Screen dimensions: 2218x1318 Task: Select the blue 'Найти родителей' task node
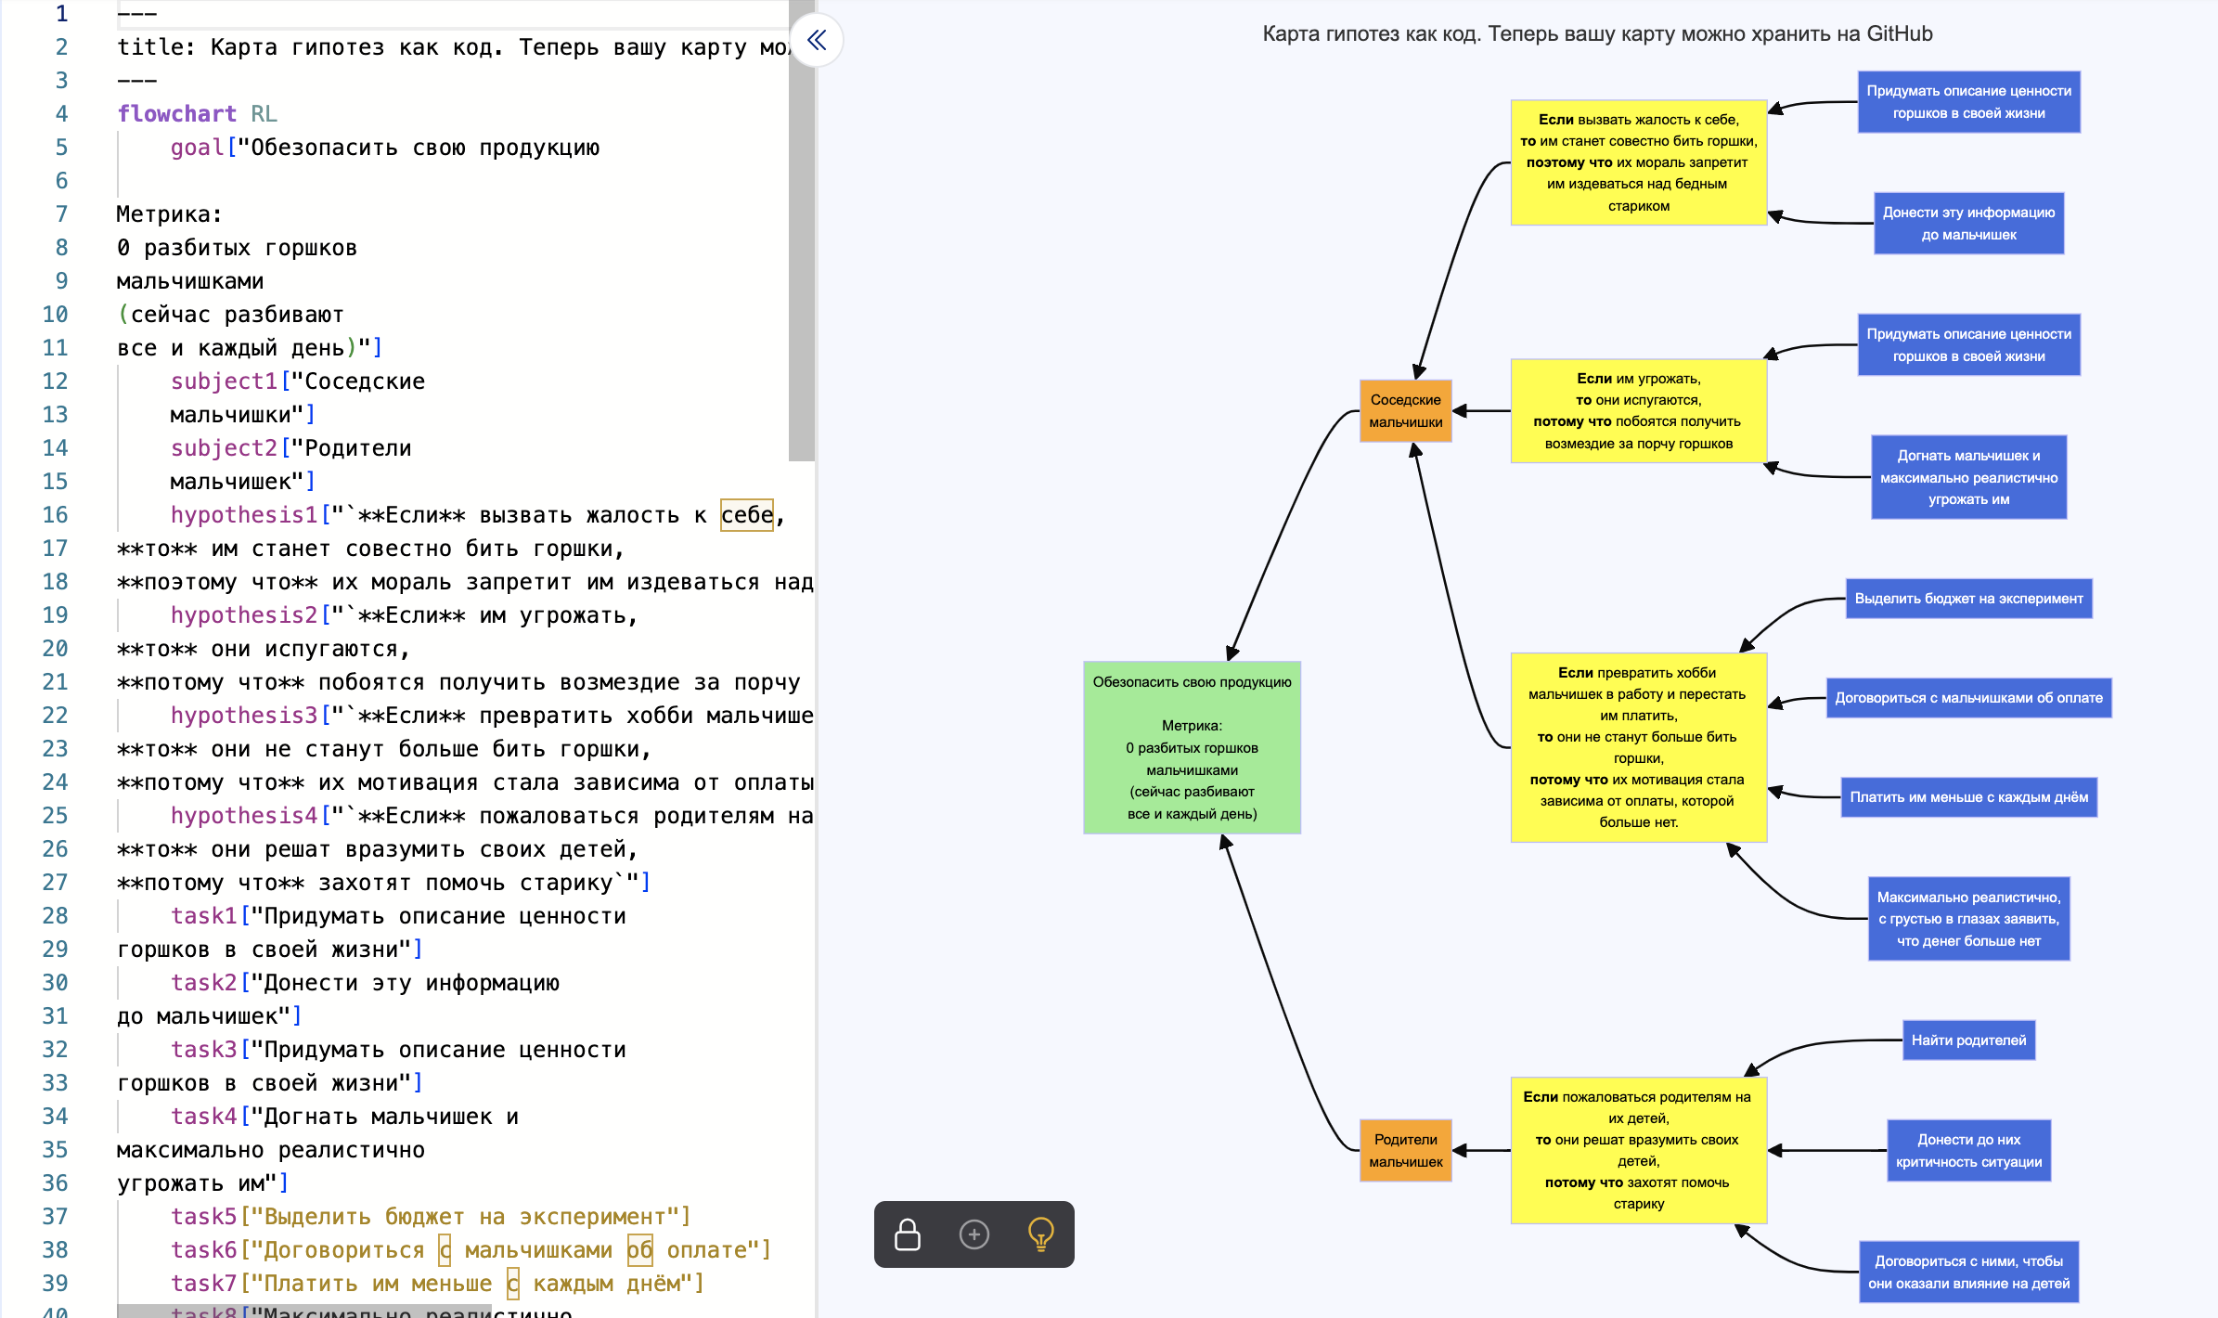click(1968, 1040)
